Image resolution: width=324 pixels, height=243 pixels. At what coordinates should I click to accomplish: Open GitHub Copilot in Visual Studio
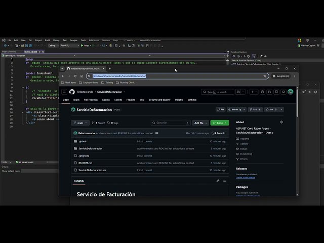[x=306, y=46]
